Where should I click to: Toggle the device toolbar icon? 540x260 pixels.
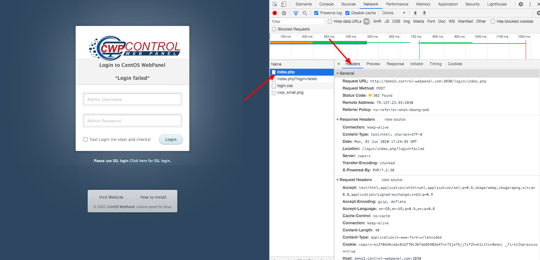283,4
